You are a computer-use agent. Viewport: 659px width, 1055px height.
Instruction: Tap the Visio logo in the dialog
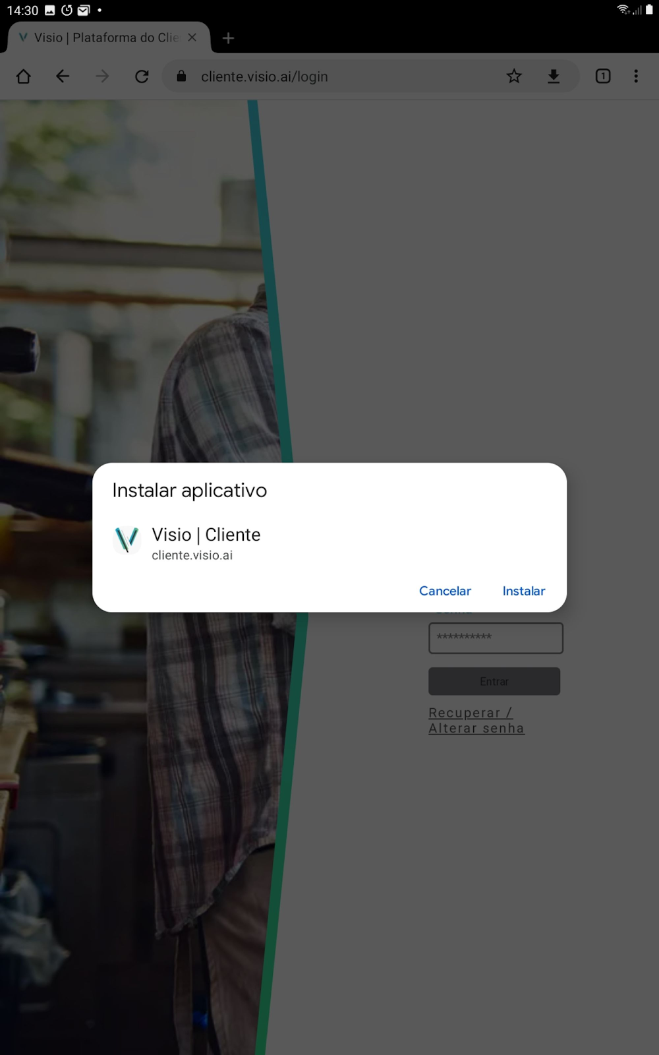(x=127, y=539)
